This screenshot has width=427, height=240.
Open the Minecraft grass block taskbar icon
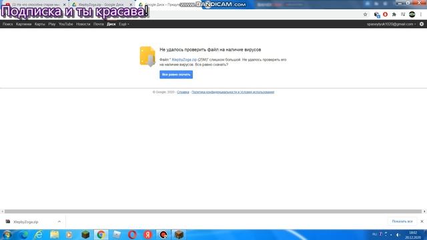click(85, 235)
